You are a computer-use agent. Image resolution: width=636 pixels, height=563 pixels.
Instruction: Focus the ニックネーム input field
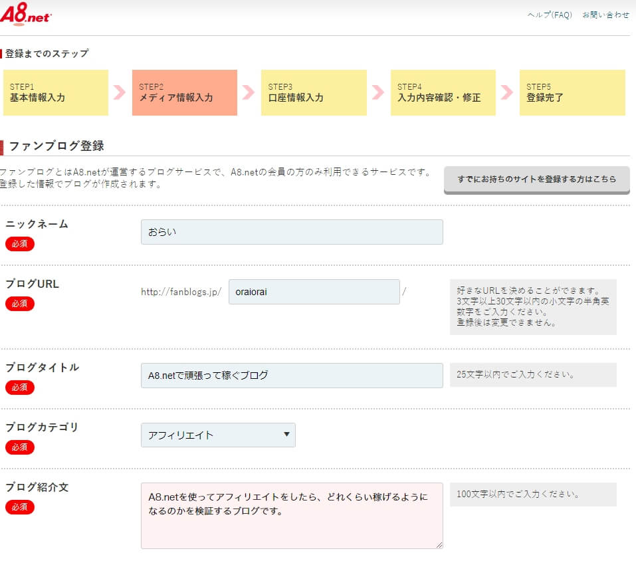click(292, 232)
